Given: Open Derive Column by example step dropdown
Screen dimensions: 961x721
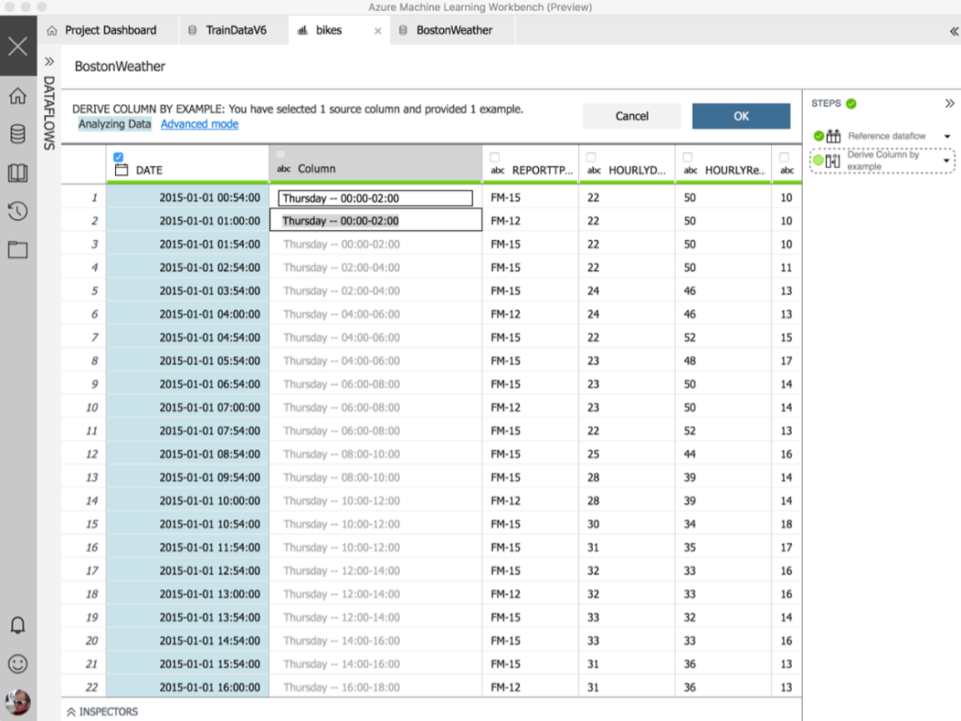Looking at the screenshot, I should (947, 162).
